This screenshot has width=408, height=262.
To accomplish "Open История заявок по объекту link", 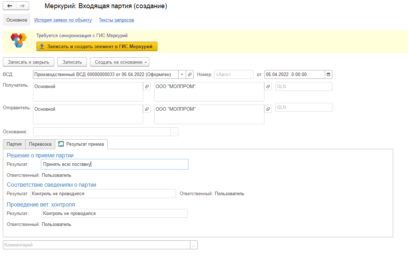I will pos(63,20).
